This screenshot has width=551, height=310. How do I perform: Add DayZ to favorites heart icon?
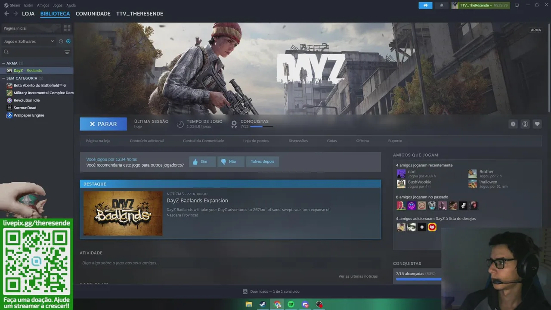pos(537,124)
